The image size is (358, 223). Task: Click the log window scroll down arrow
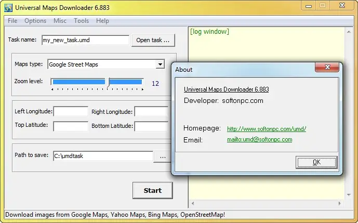click(x=349, y=195)
